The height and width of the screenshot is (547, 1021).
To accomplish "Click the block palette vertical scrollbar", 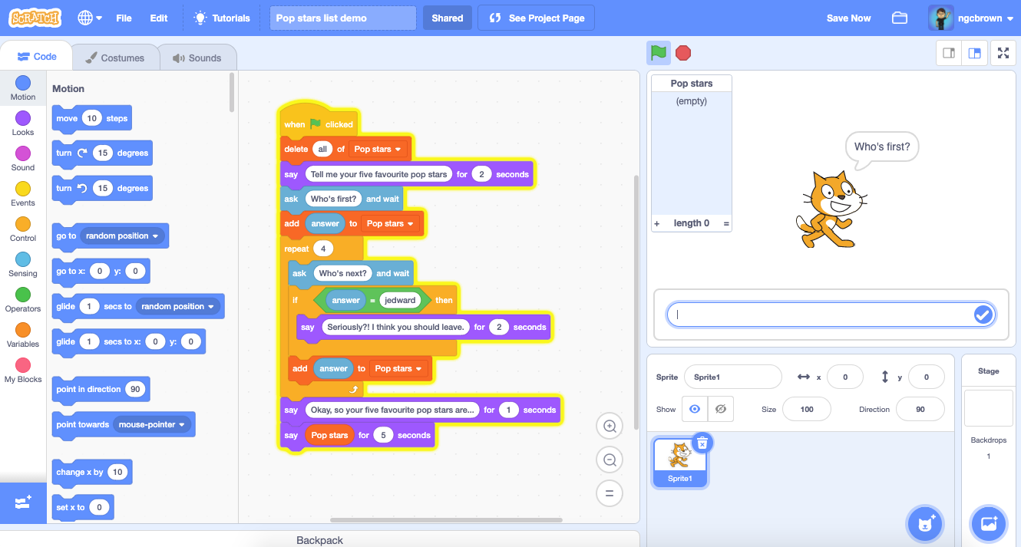I will tap(232, 93).
